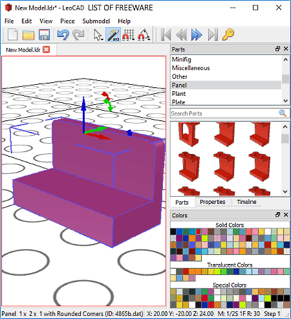Viewport: 291px width, 319px height.
Task: Click the search magnifier icon
Action: point(283,113)
